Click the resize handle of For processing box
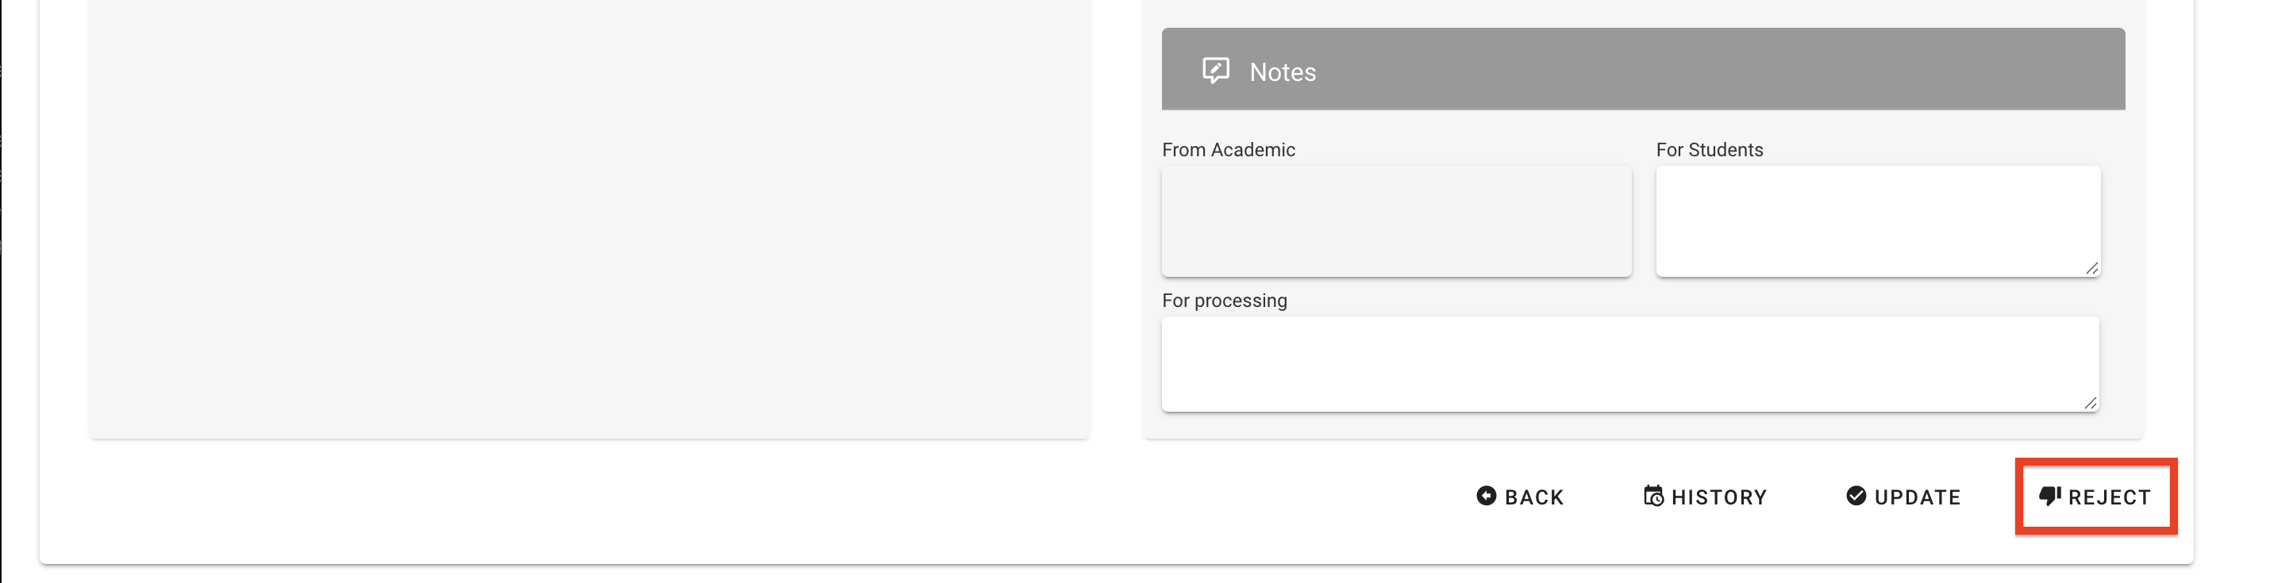This screenshot has width=2270, height=583. coord(2093,404)
